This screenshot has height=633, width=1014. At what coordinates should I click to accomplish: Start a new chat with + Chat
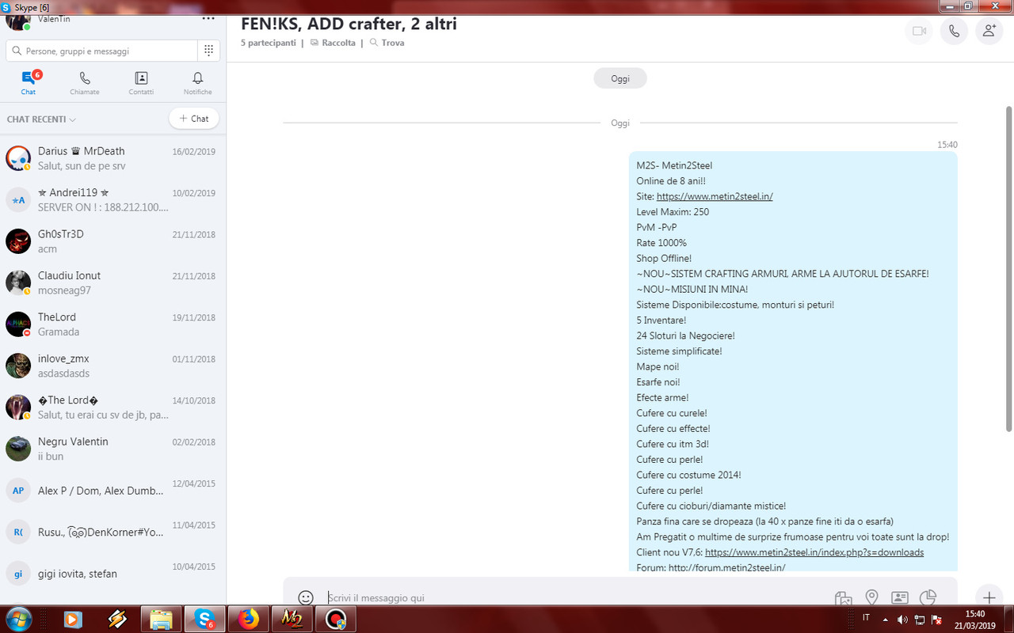(194, 119)
